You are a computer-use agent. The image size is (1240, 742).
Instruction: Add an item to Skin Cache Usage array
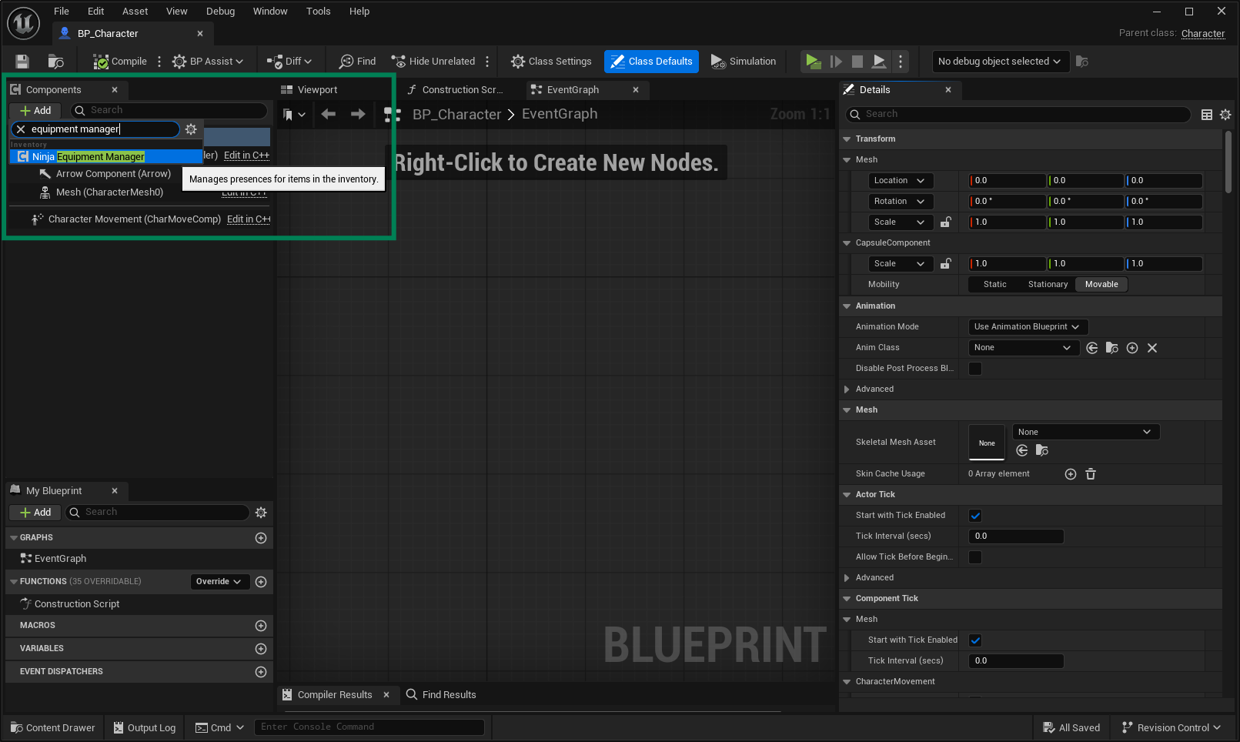point(1070,474)
